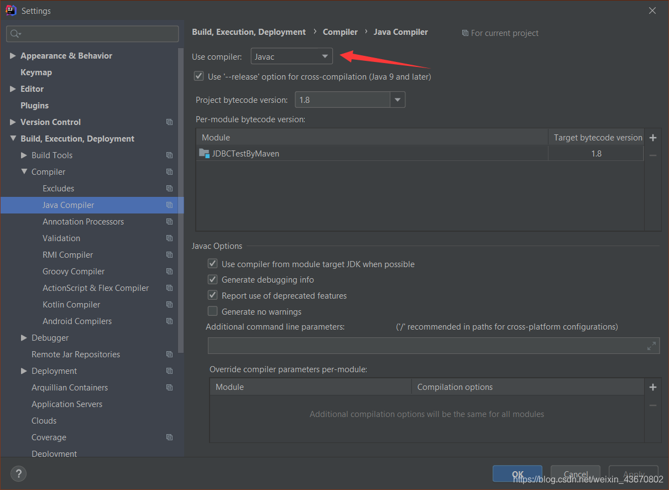Select Keymap in settings tree
The width and height of the screenshot is (669, 490).
click(36, 72)
